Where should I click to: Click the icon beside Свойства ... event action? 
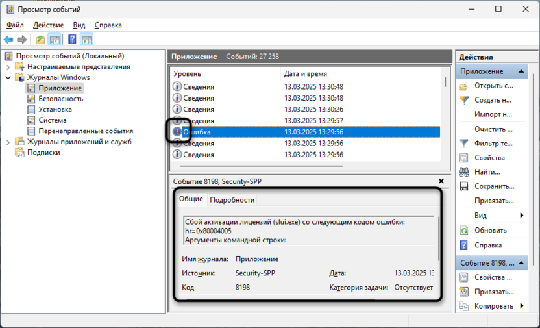tap(464, 277)
